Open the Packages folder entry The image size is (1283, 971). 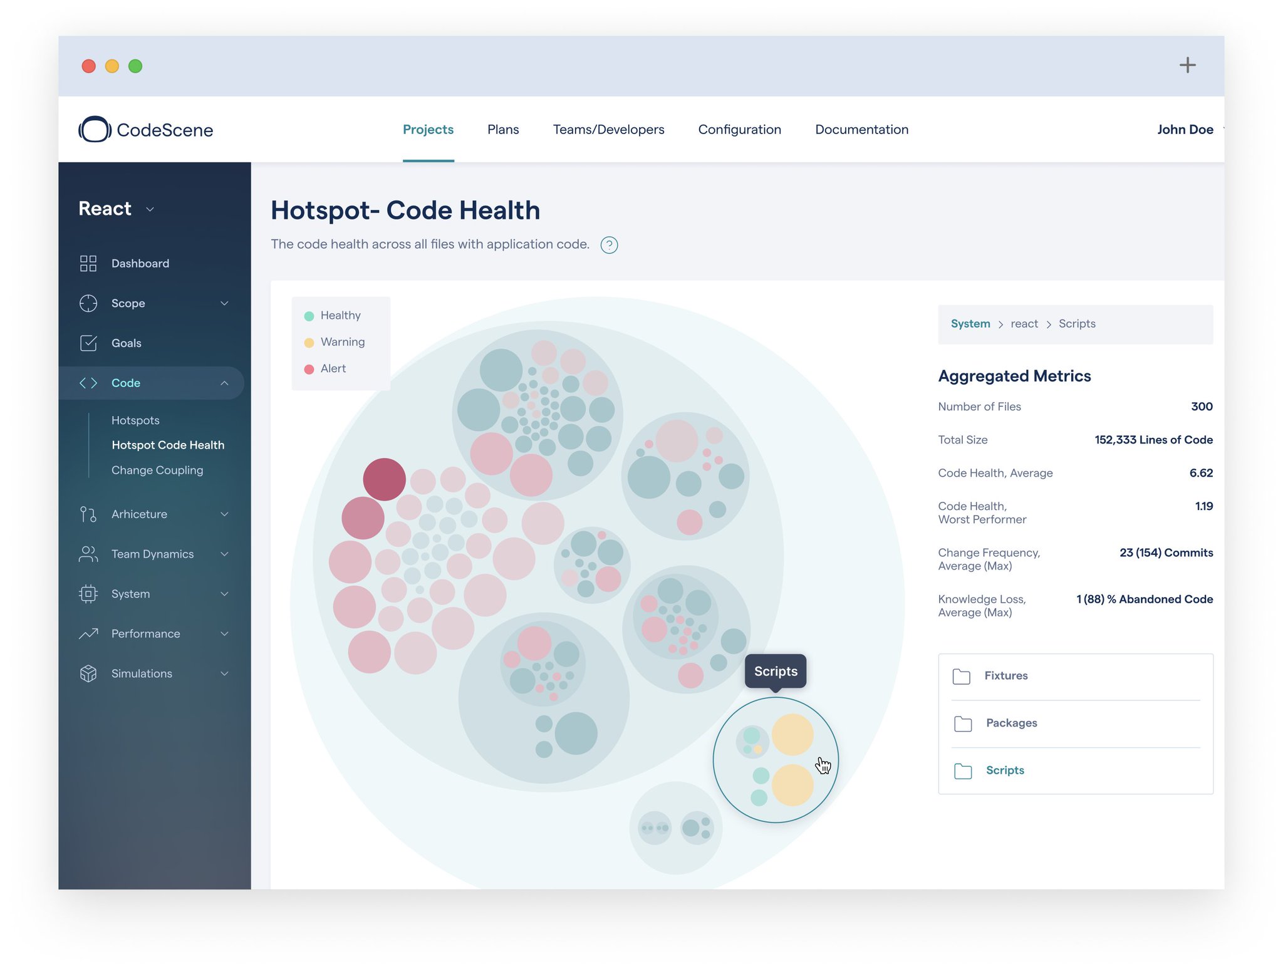click(1011, 723)
